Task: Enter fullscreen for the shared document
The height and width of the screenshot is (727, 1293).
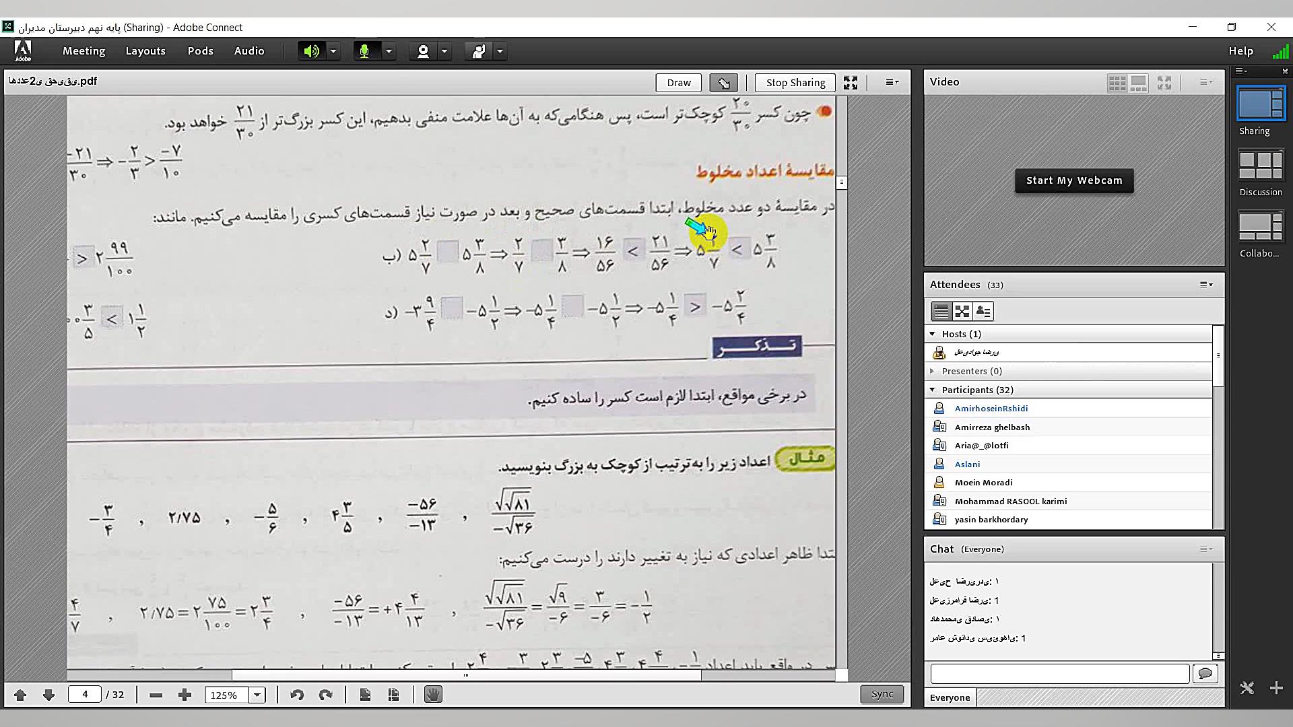Action: [x=850, y=82]
